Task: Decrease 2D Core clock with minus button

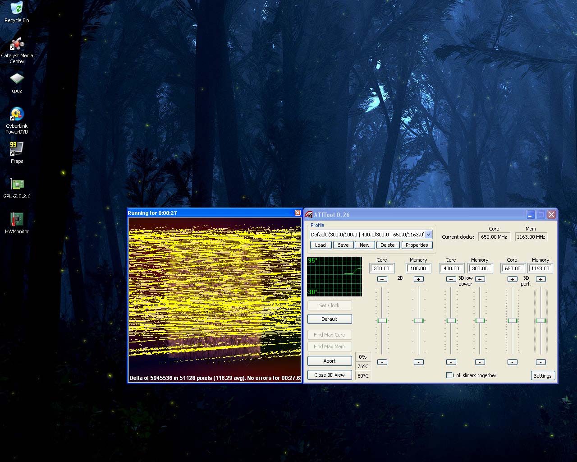Action: (x=382, y=362)
